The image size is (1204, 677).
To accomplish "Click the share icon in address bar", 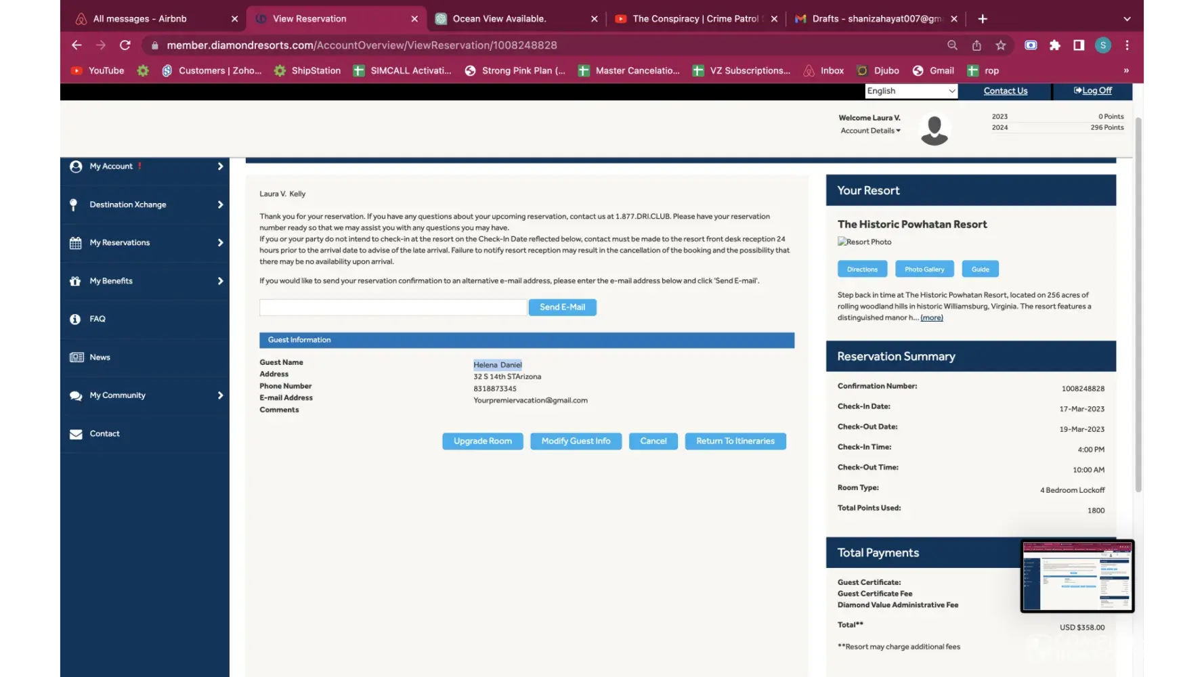I will 976,45.
